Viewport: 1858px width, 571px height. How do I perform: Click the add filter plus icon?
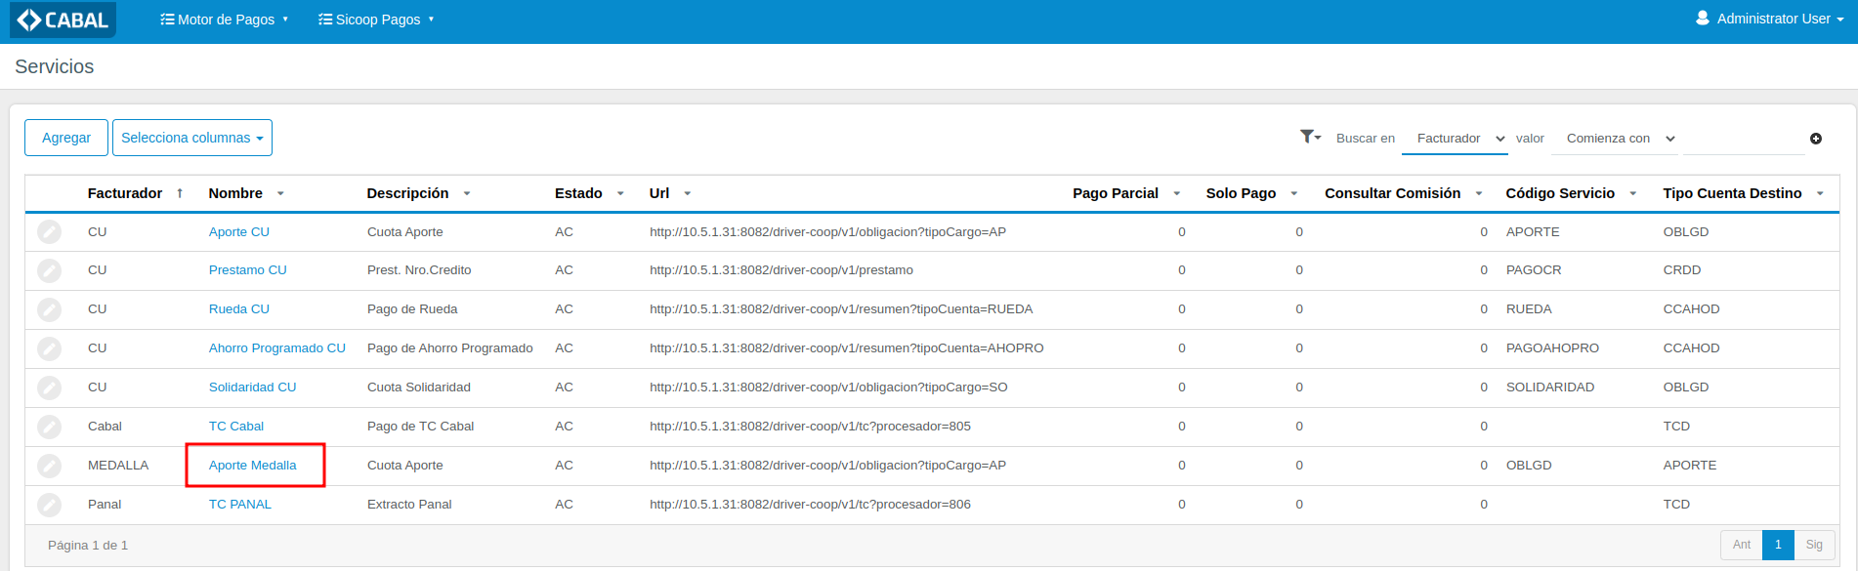(1816, 139)
